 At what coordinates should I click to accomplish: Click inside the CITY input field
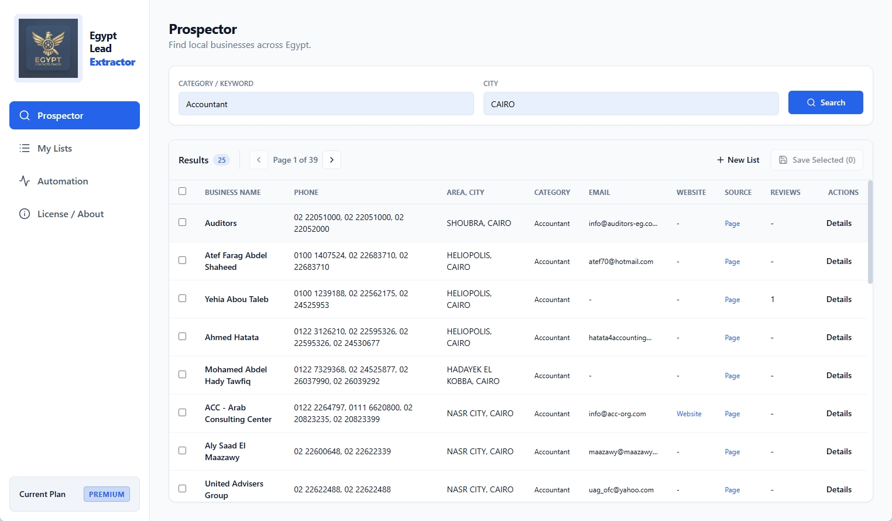click(631, 104)
